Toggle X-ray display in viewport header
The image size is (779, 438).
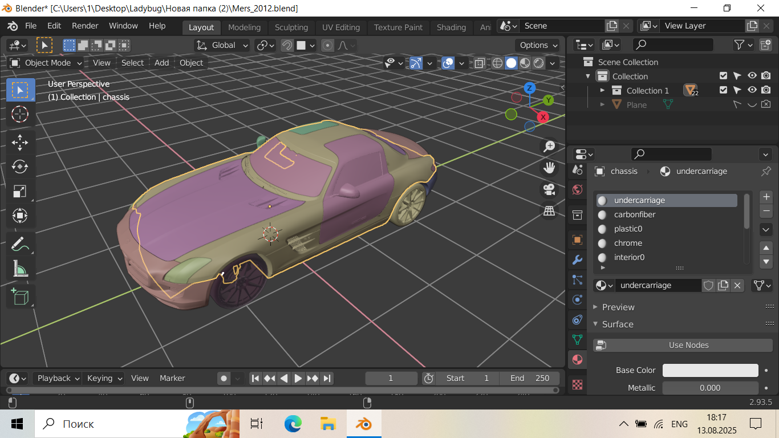pos(480,63)
